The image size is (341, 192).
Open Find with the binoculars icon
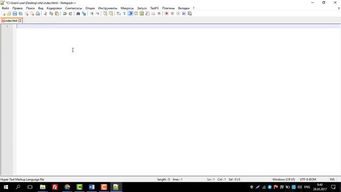(78, 13)
